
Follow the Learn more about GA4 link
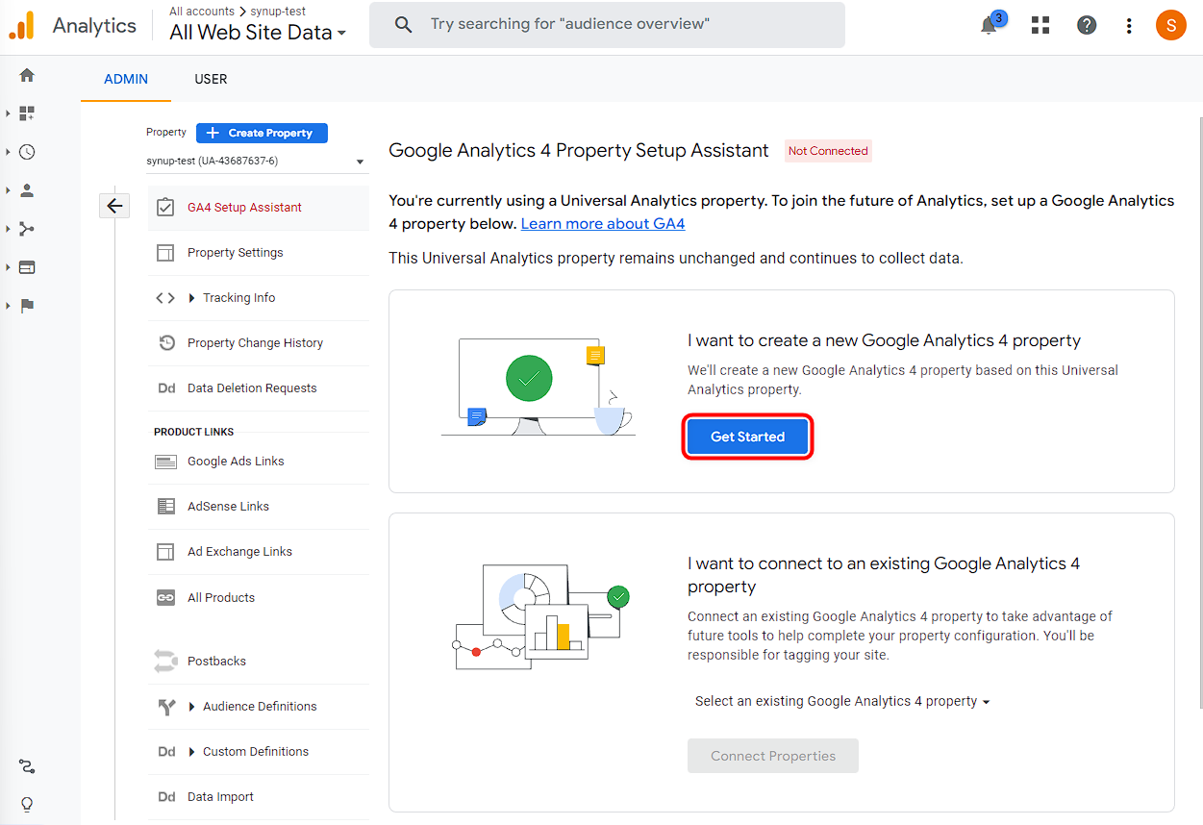[x=603, y=223]
